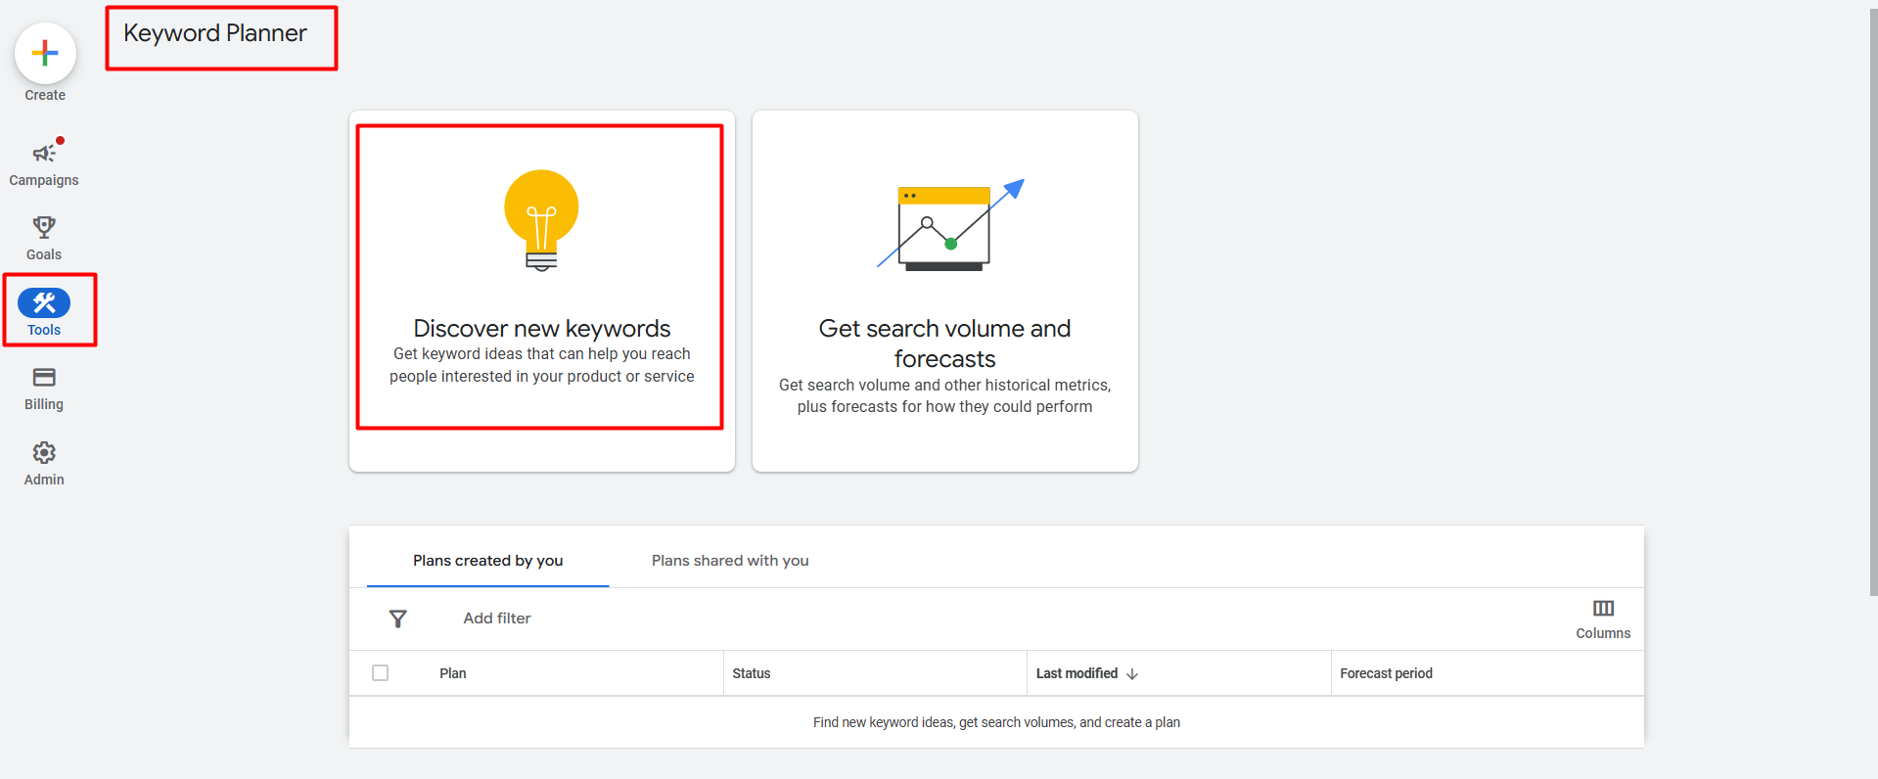Click the Forecast period column header

click(x=1386, y=673)
